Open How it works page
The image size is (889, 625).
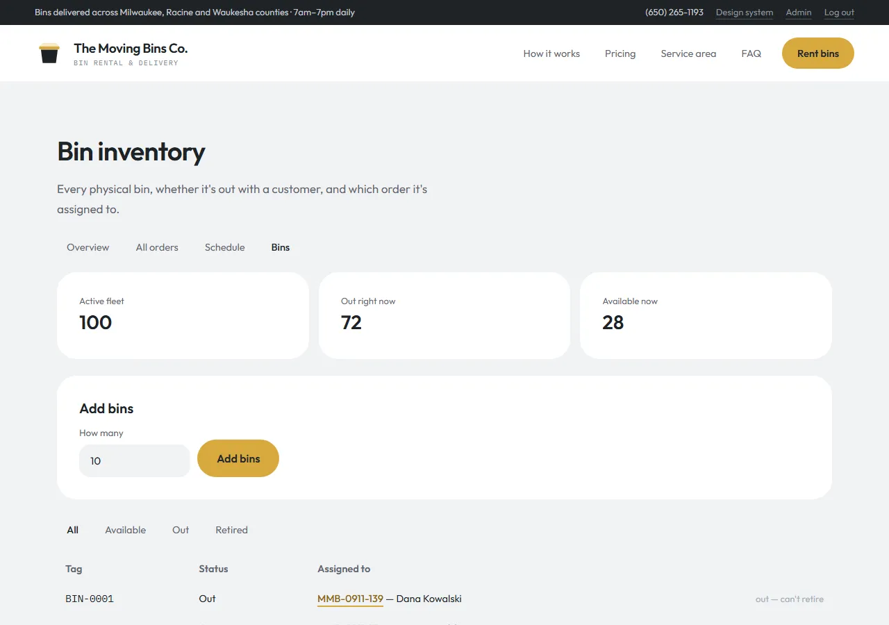551,53
